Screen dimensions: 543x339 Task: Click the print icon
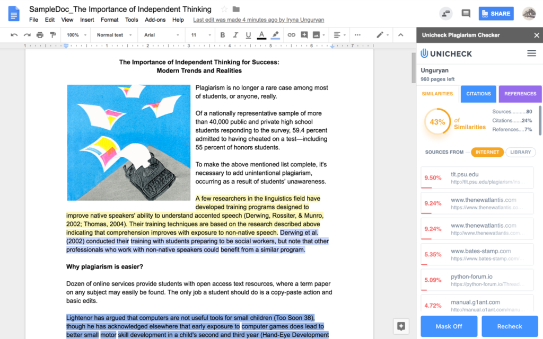(40, 35)
